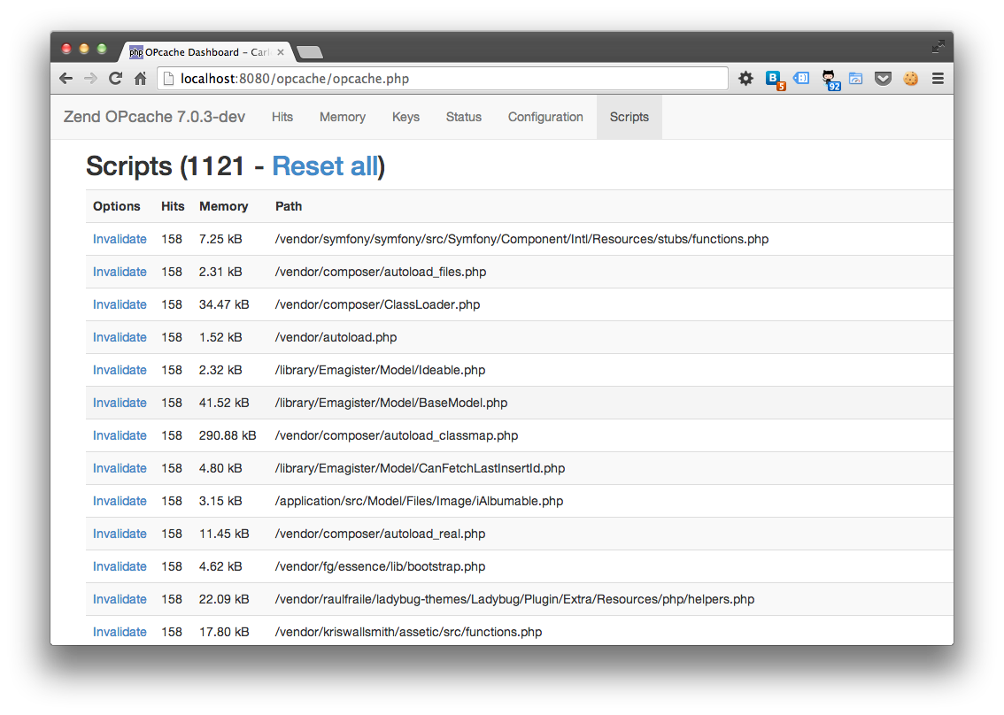
Task: Click the /application/src/Model/Files/Image/iAlbumable.php path
Action: click(420, 501)
